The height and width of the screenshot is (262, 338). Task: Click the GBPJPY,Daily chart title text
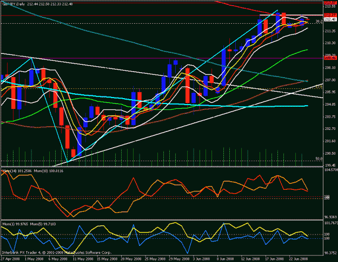tap(14, 4)
